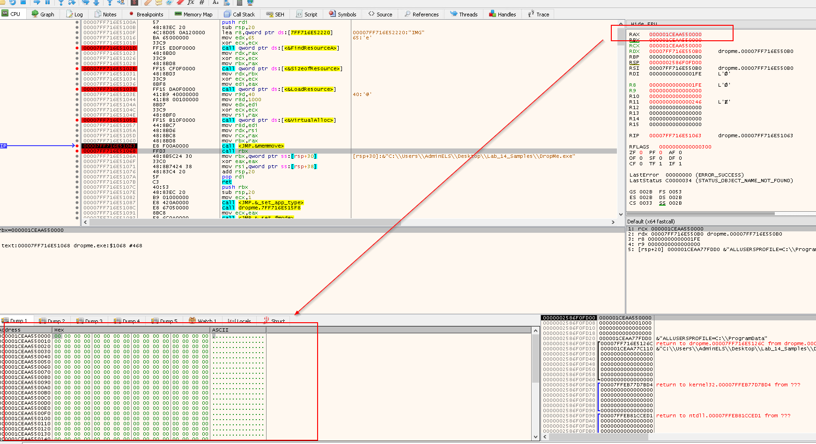Open the Graph tab
816x444 pixels.
[x=43, y=14]
